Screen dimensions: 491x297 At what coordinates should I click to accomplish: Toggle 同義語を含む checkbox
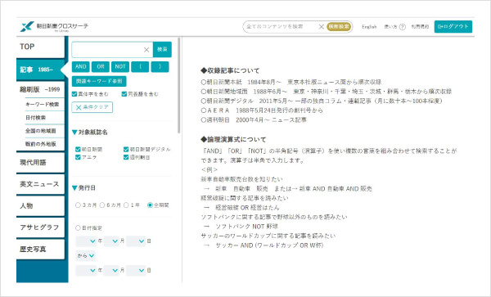click(x=124, y=94)
